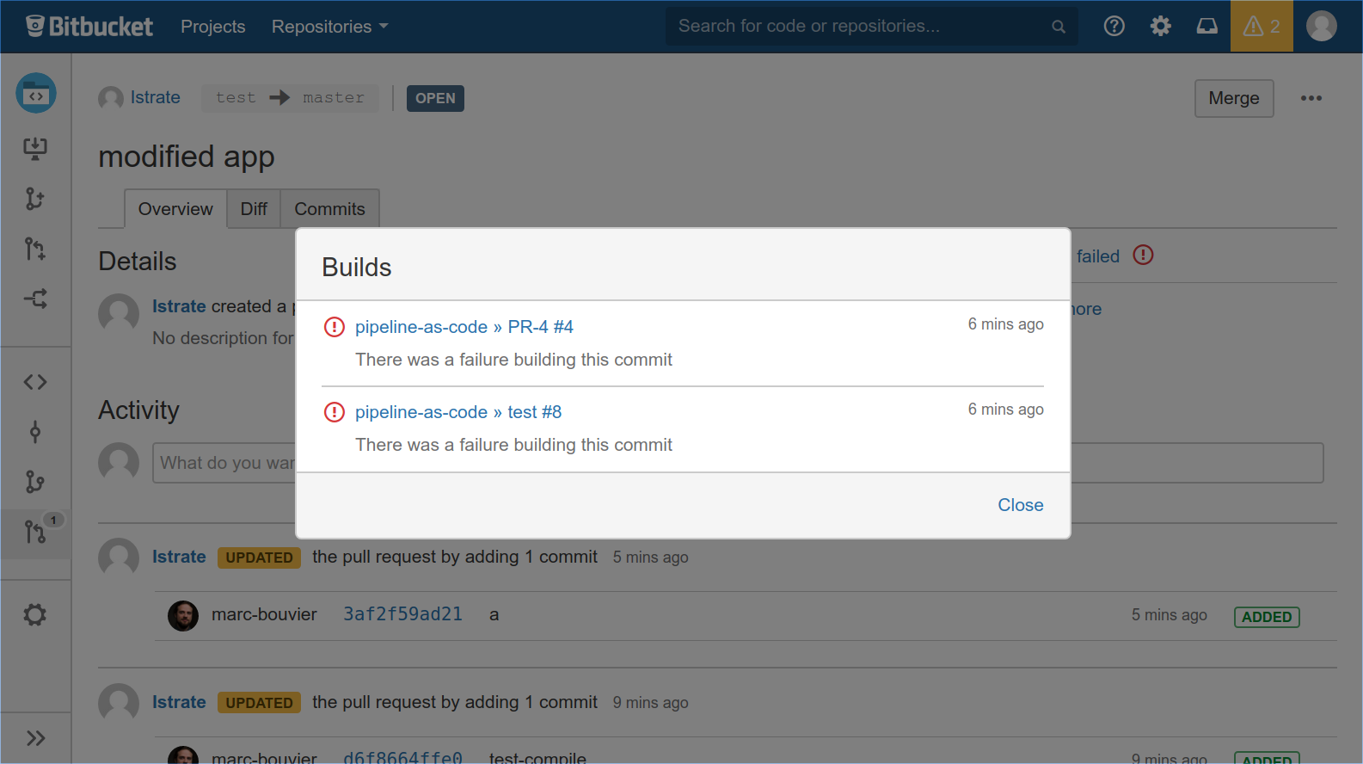1363x764 pixels.
Task: Click the failure icon beside PR-4 #4
Action: (x=334, y=327)
